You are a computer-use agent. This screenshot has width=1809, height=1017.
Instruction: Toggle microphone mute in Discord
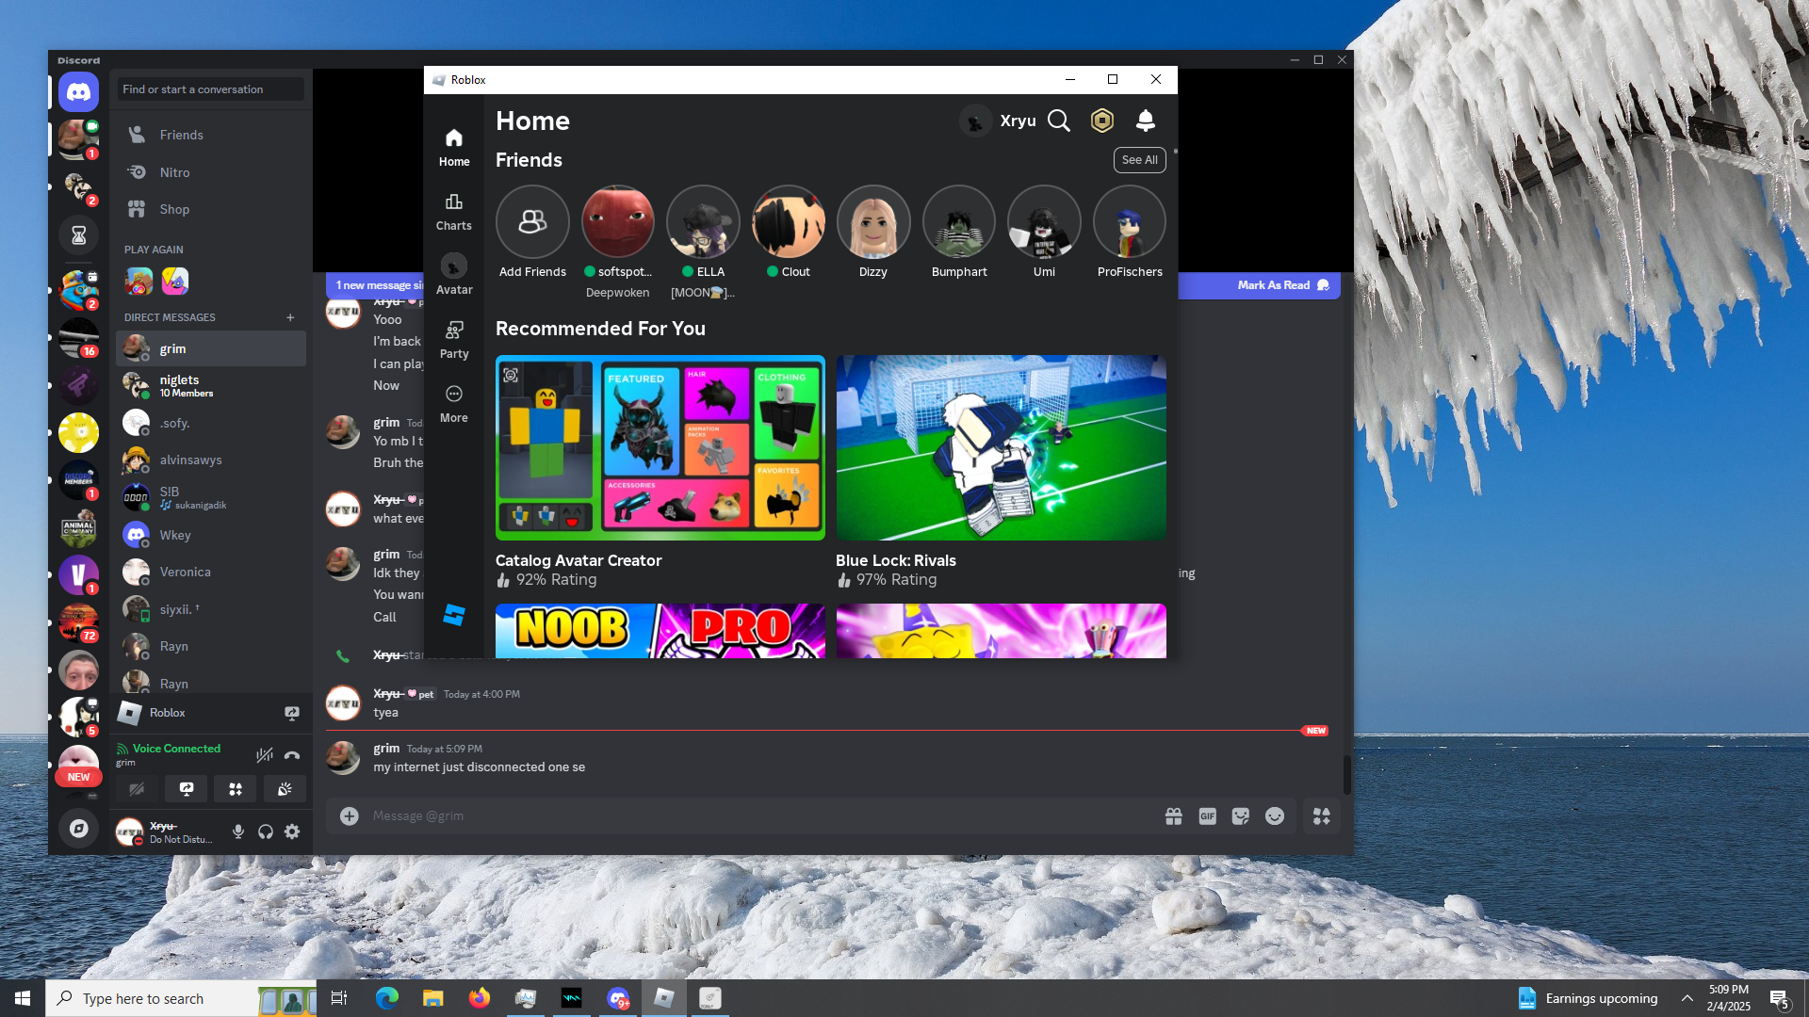coord(238,831)
